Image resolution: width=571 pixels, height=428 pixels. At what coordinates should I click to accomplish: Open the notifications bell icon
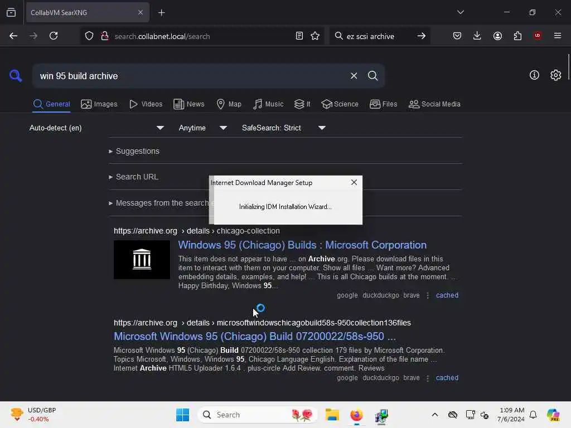(533, 415)
